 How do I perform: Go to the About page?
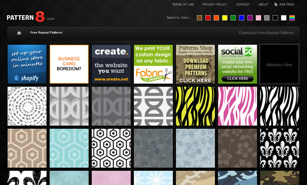[263, 4]
